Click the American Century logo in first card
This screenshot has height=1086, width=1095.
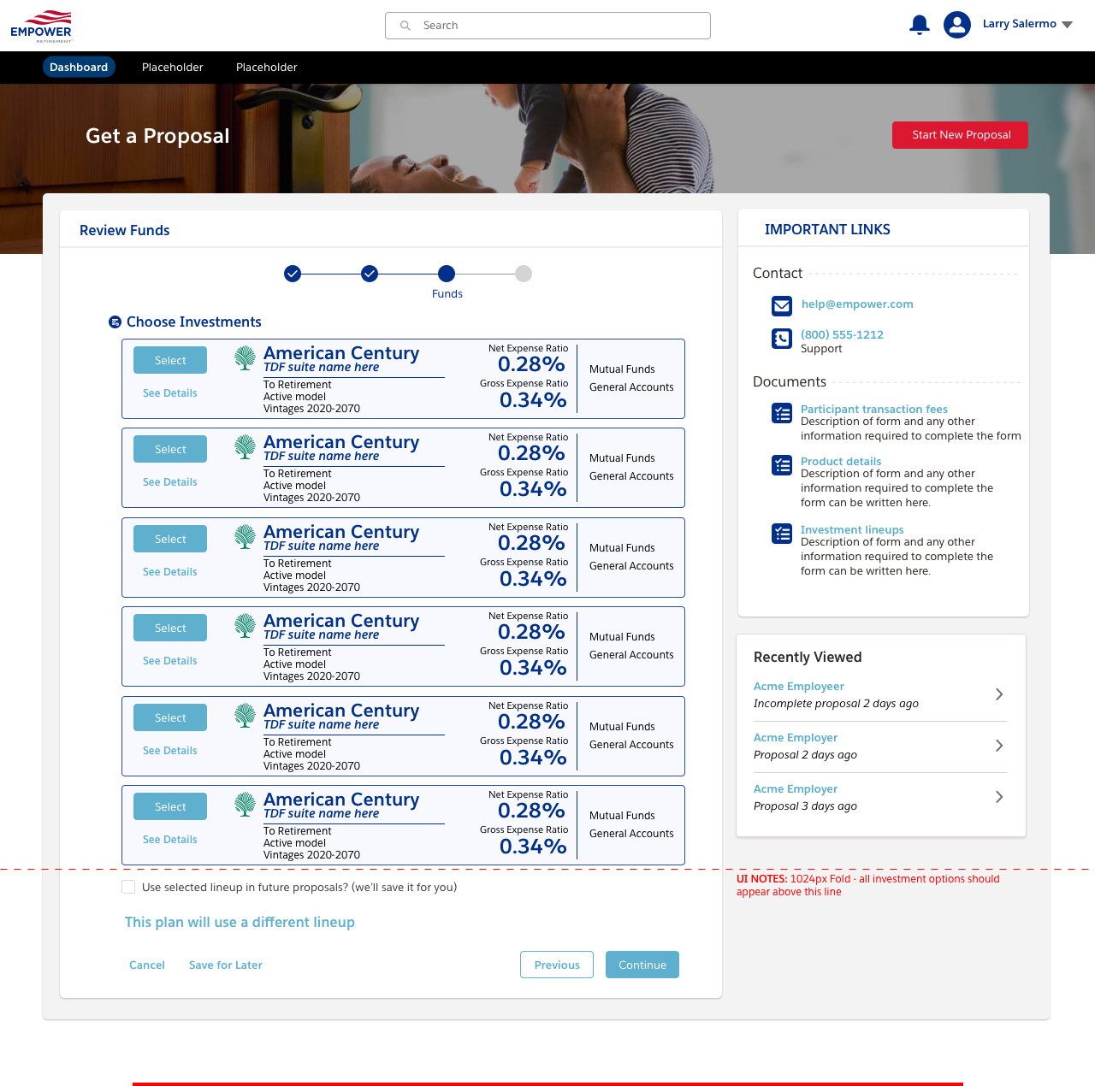coord(246,358)
